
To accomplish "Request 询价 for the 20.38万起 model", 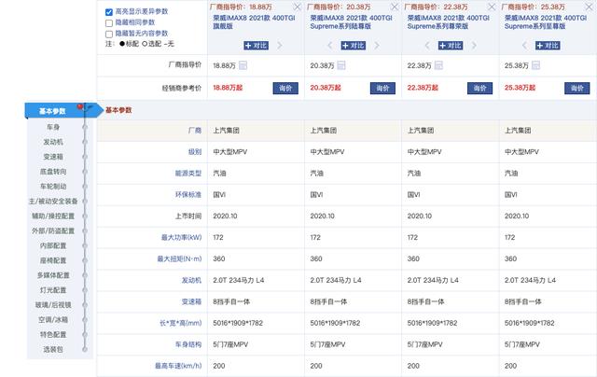I will [382, 88].
